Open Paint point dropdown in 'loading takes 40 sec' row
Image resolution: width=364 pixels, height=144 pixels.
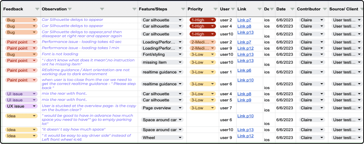coord(21,42)
